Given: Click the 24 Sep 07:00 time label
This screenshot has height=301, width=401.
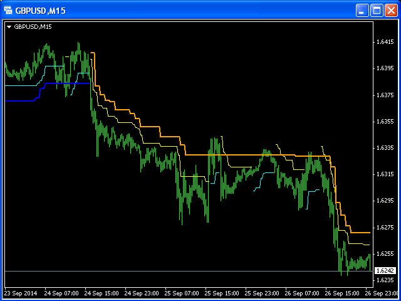Looking at the screenshot, I should (x=61, y=293).
